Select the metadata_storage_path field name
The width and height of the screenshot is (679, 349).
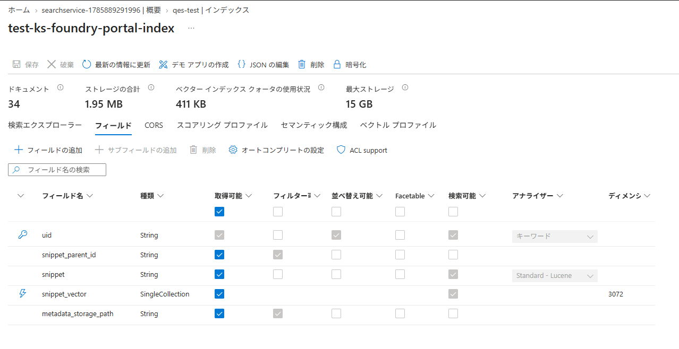pyautogui.click(x=78, y=313)
